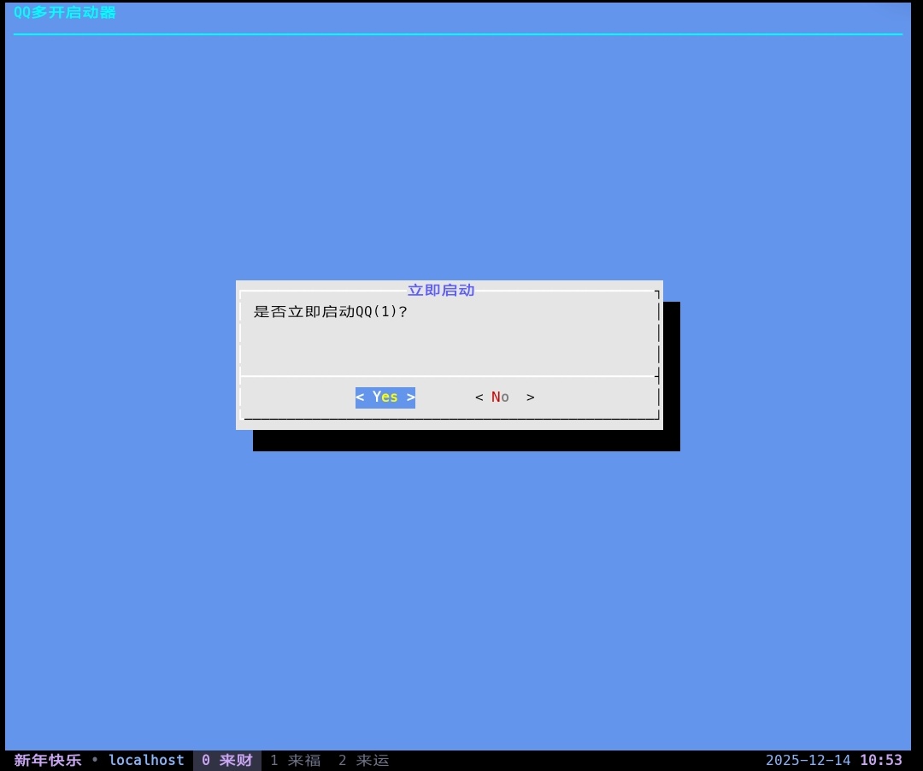Click the cyan line under header title
Viewport: 923px width, 771px height.
(458, 34)
